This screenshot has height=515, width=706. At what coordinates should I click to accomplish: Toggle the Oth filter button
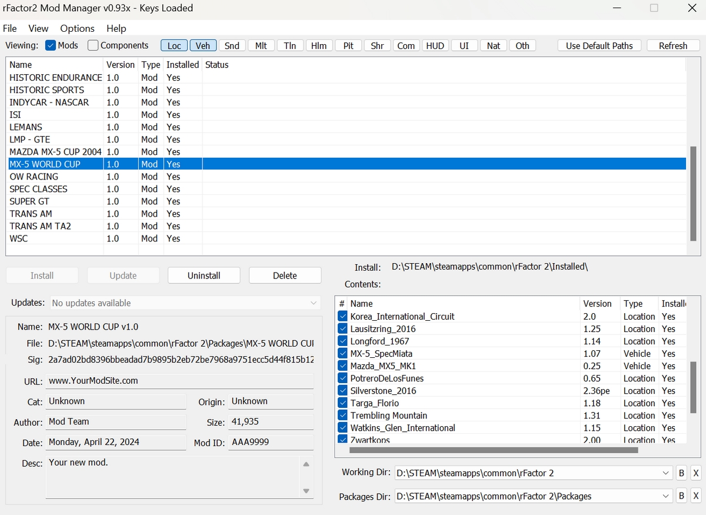pos(522,45)
